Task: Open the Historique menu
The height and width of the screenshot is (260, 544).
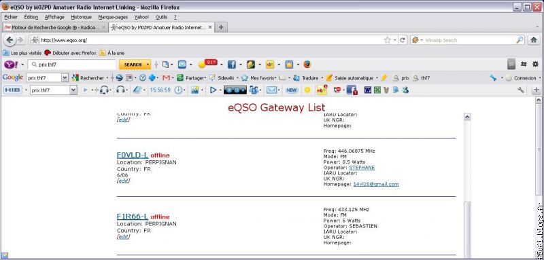Action: coord(81,17)
